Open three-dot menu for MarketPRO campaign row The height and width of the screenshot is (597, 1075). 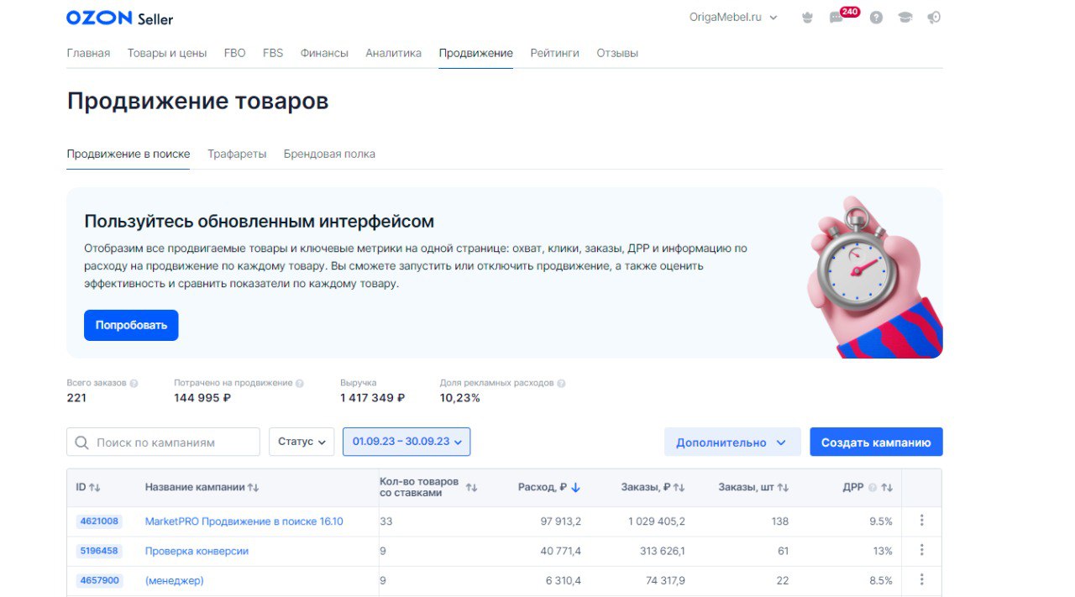pos(921,521)
